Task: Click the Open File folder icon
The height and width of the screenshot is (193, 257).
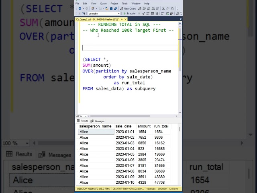Action: (x=106, y=8)
